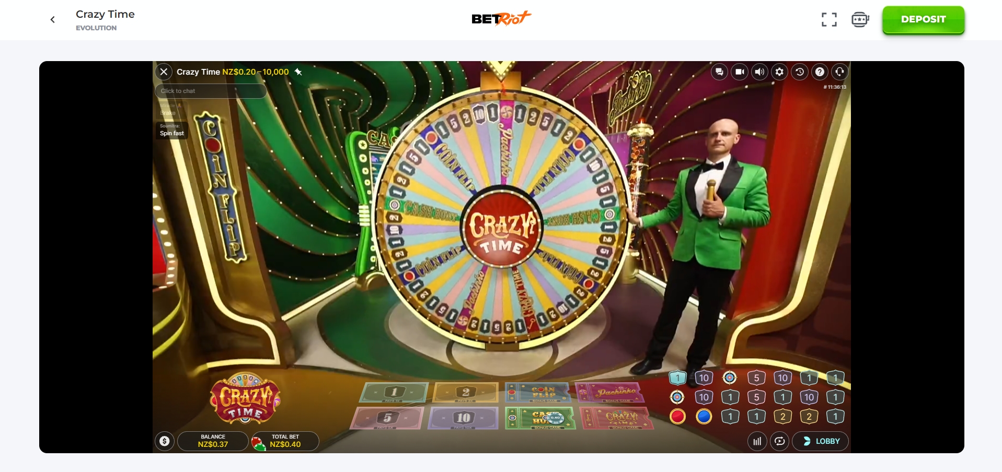Toggle the video camera icon
Viewport: 1002px width, 472px height.
coord(740,72)
